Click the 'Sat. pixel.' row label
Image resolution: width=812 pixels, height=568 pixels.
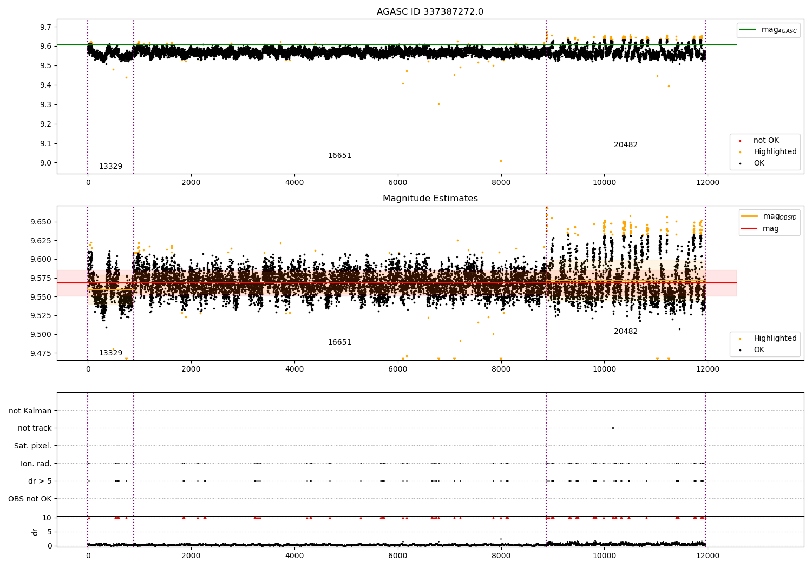(33, 446)
